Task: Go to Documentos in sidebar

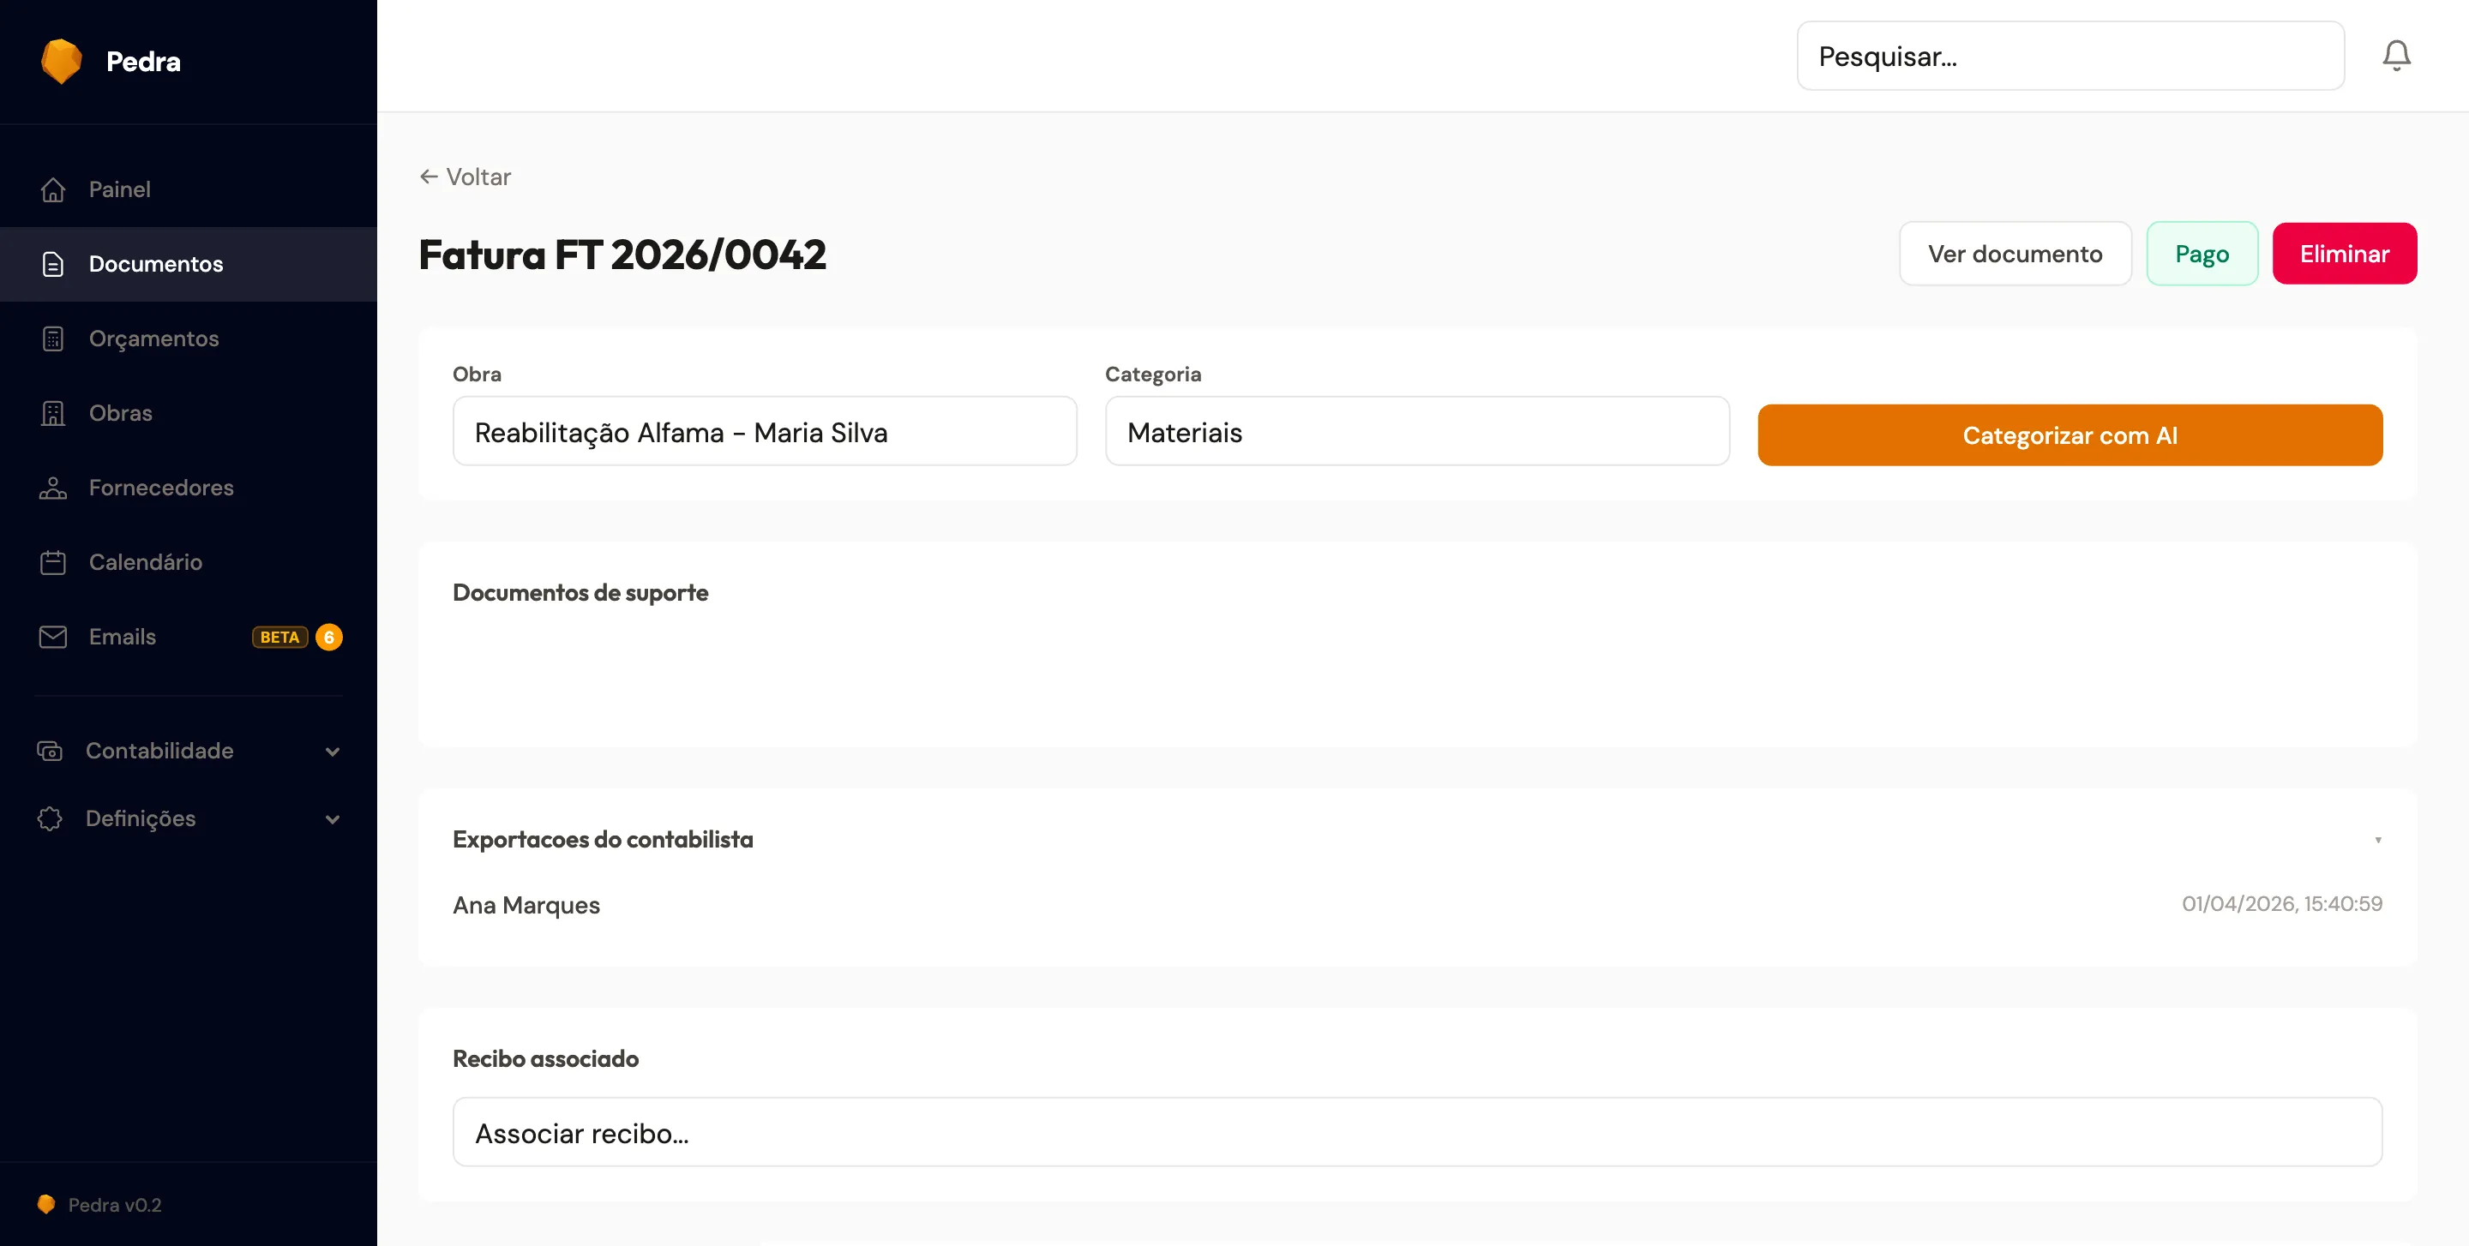Action: (155, 264)
